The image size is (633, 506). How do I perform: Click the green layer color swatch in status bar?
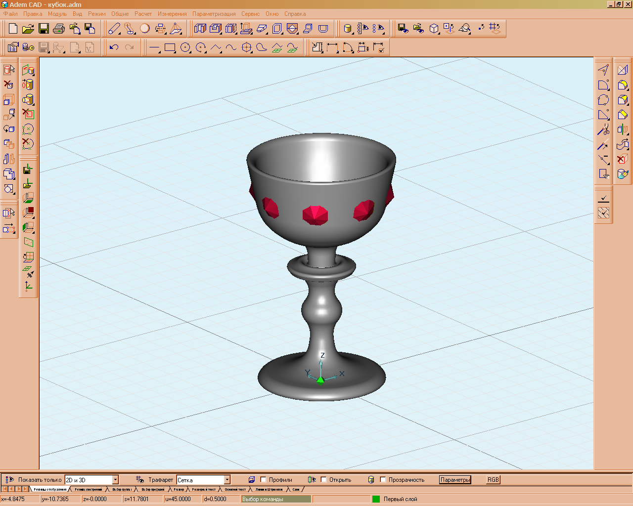tap(376, 499)
